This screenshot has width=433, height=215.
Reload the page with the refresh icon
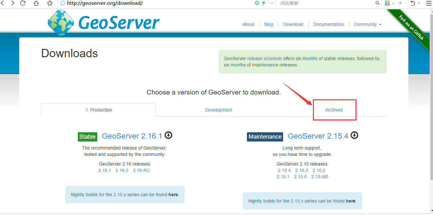[22, 3]
